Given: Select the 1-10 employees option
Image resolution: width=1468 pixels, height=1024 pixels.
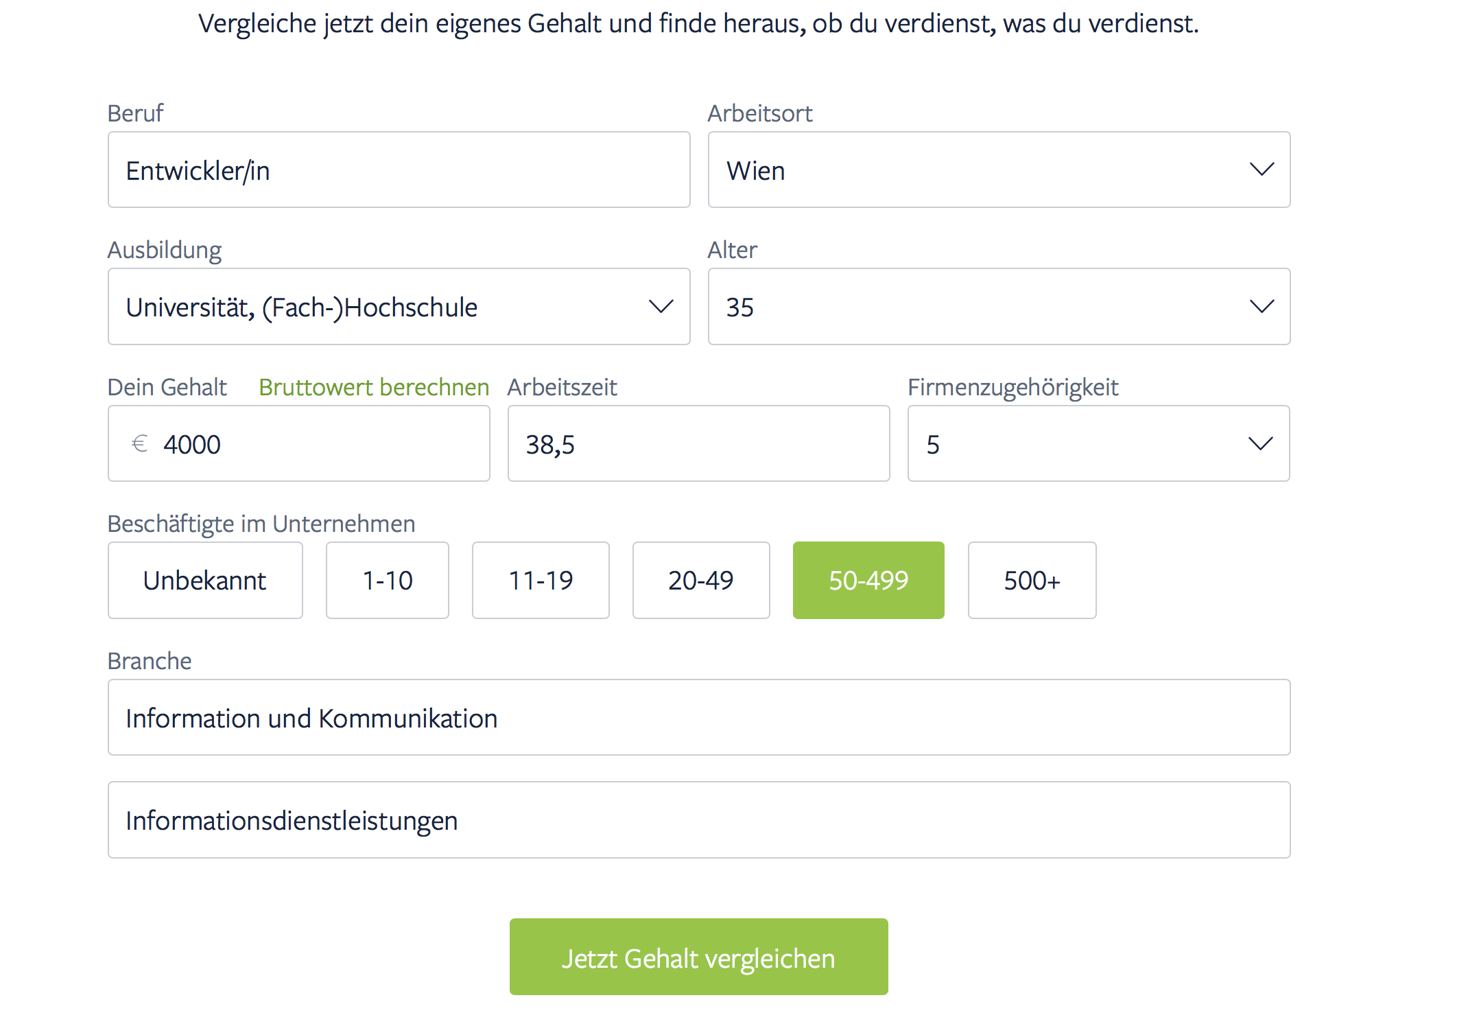Looking at the screenshot, I should pos(388,581).
